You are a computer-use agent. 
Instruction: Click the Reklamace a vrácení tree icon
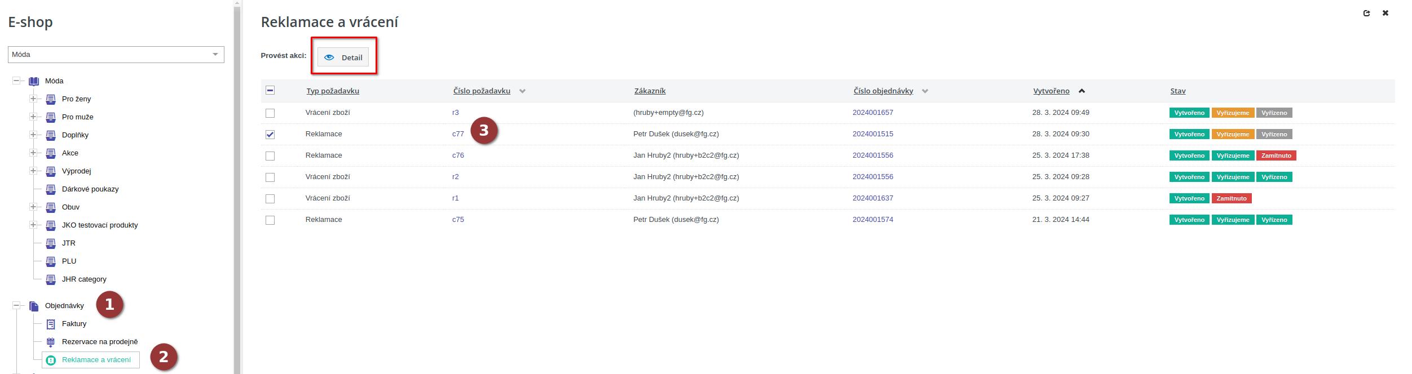click(x=51, y=360)
